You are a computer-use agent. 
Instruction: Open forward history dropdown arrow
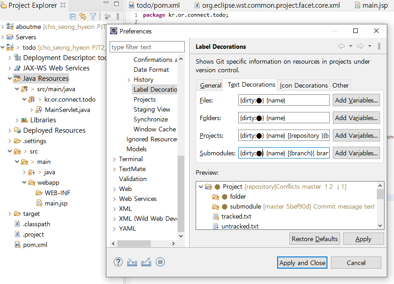coord(370,46)
